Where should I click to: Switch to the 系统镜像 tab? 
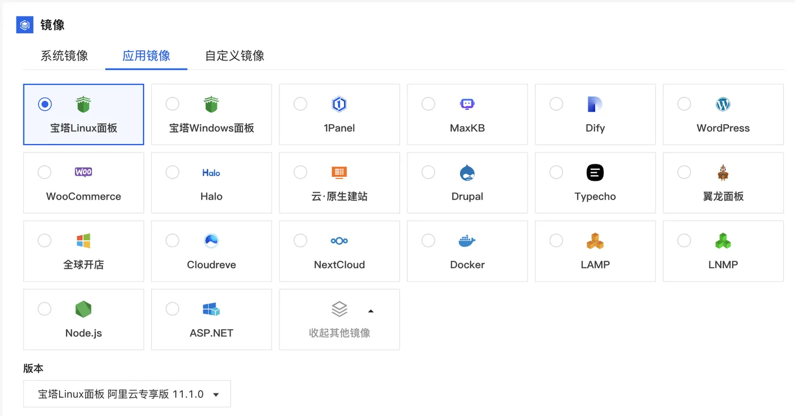pos(64,56)
